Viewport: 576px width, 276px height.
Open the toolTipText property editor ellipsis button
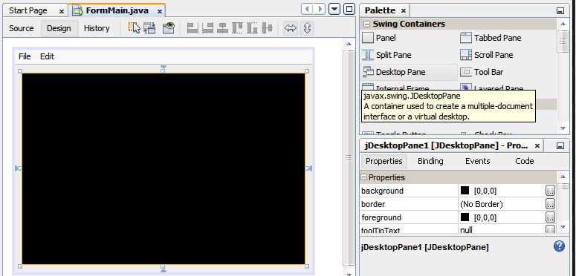[550, 229]
